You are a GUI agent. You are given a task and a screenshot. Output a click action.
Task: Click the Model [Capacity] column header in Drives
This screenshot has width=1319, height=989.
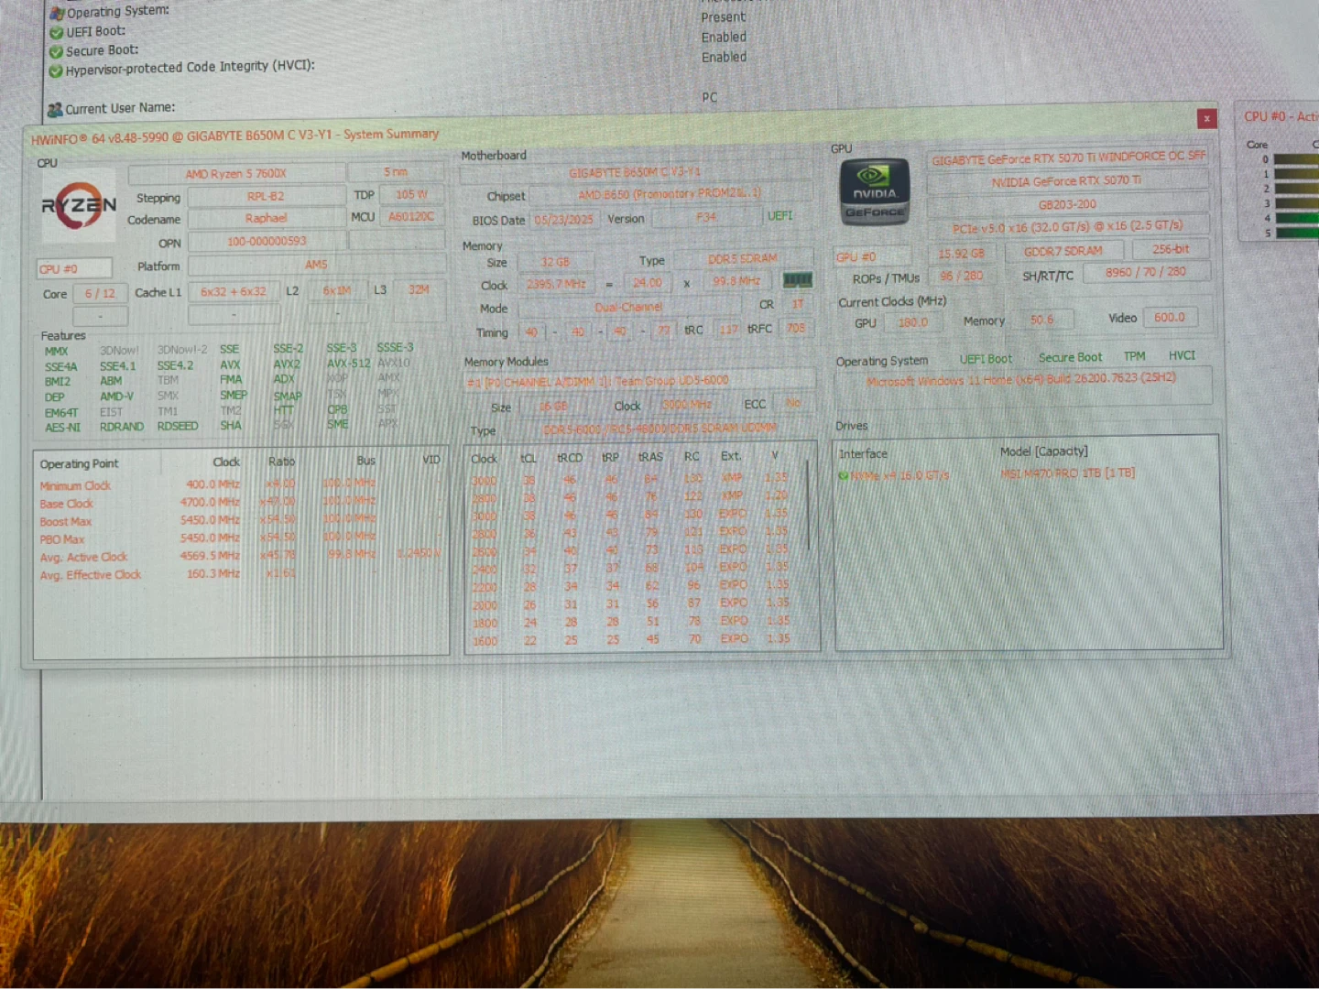click(x=1044, y=451)
